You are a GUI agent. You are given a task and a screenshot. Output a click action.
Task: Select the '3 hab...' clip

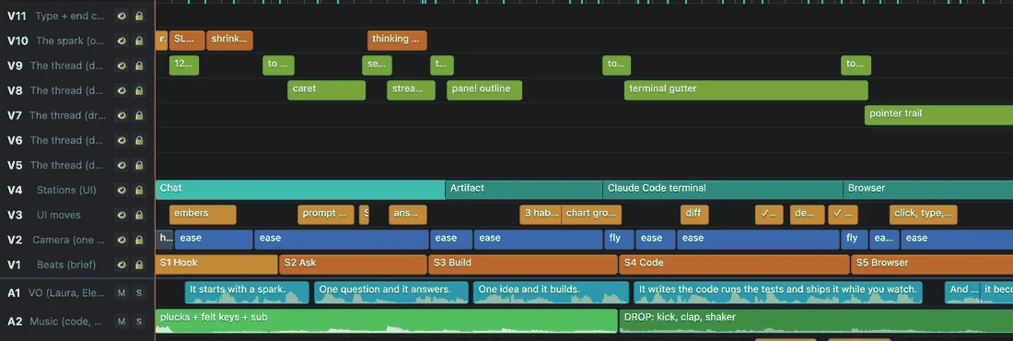click(x=540, y=215)
